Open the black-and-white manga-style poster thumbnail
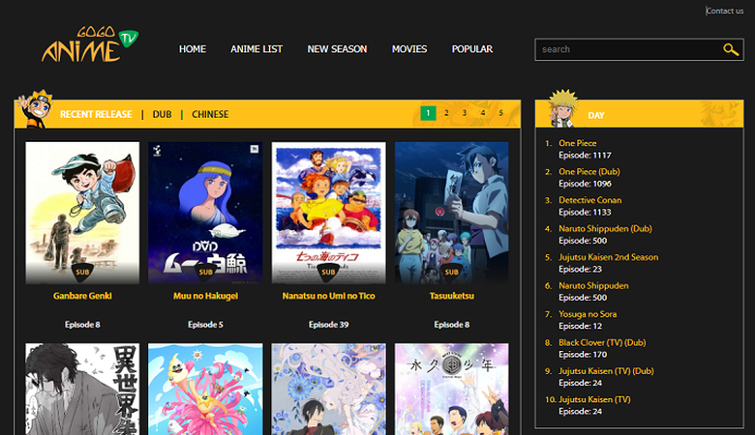Viewport: 755px width, 435px height. click(x=82, y=389)
